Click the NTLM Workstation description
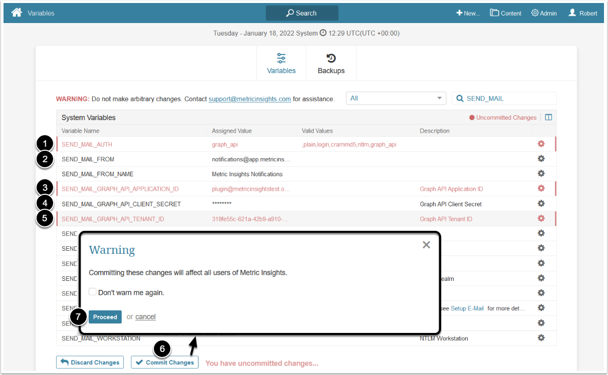608x375 pixels. tap(444, 338)
